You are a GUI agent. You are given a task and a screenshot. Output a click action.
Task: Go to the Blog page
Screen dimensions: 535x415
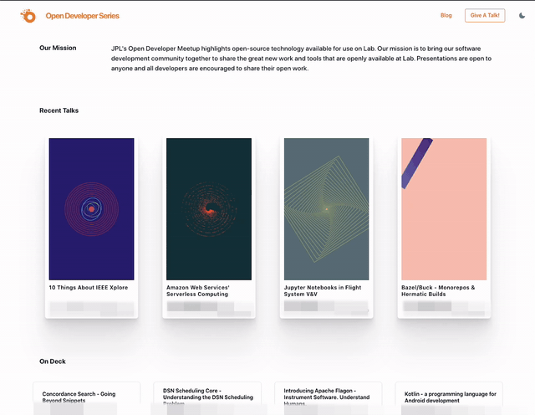(x=446, y=15)
